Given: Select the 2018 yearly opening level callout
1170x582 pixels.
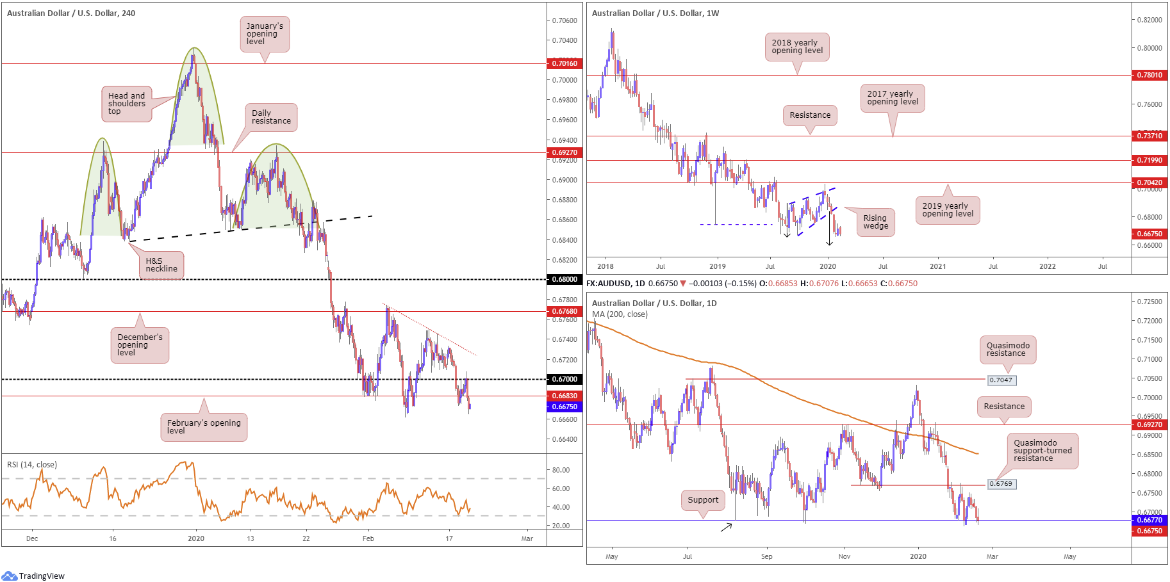Looking at the screenshot, I should point(797,47).
